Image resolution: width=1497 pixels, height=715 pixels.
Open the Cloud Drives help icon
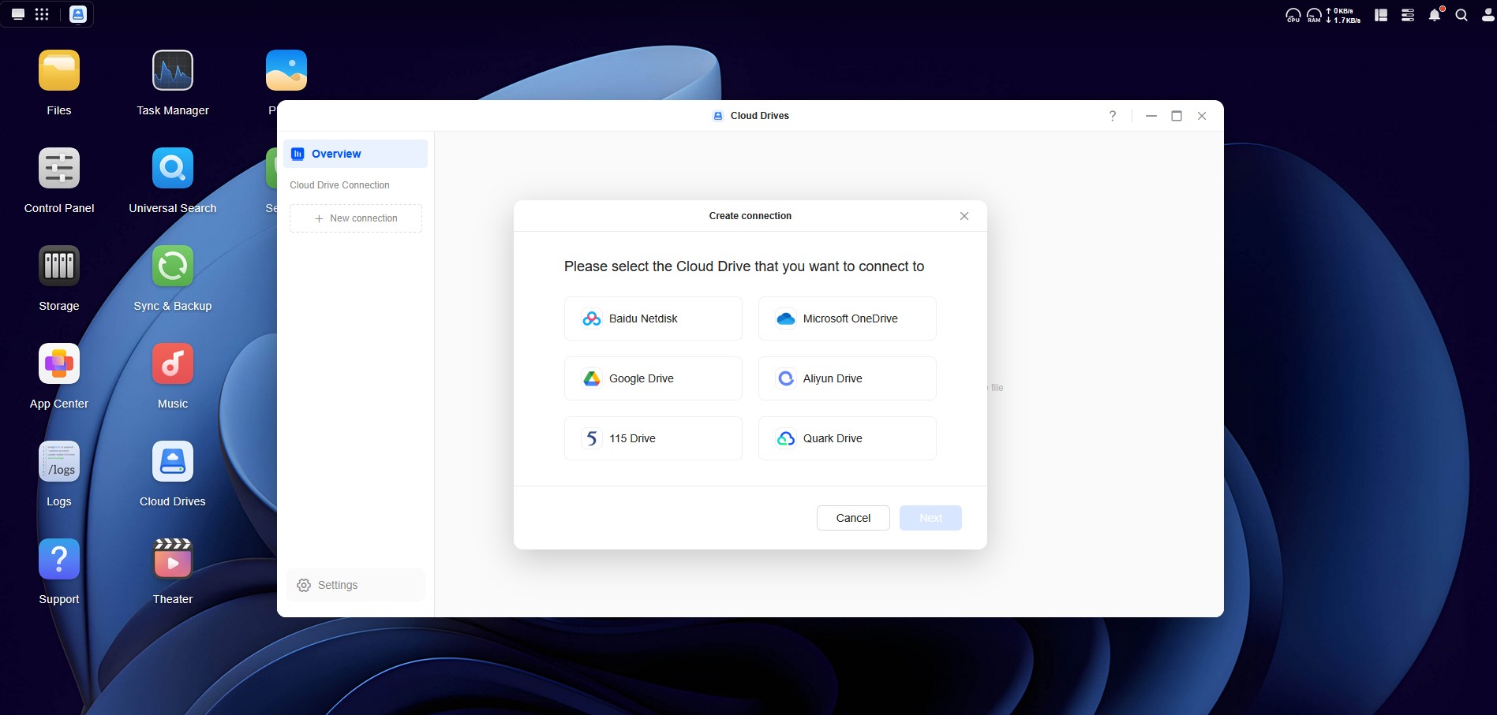point(1112,116)
